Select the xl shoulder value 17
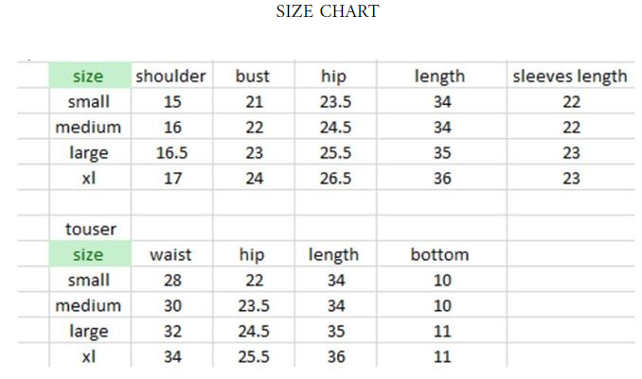Image resolution: width=642 pixels, height=379 pixels. (x=171, y=179)
